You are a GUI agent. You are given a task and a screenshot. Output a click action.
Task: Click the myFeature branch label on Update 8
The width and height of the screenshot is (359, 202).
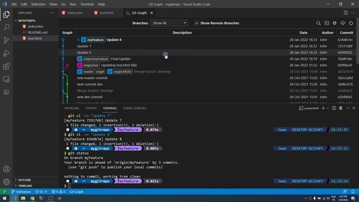click(93, 40)
